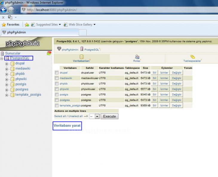
Task: Click the template_postgis database icon in tree
Action: pyautogui.click(x=13, y=95)
